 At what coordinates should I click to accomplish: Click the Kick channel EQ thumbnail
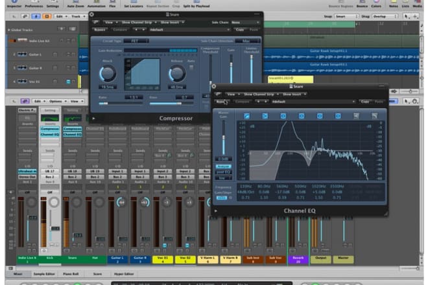coord(50,118)
